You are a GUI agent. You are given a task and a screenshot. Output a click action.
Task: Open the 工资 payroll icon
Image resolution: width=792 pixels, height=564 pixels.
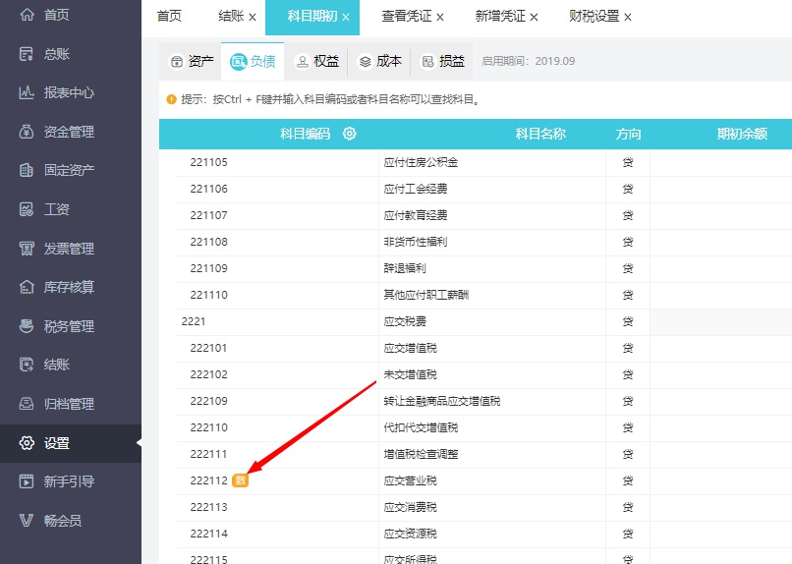click(x=27, y=209)
